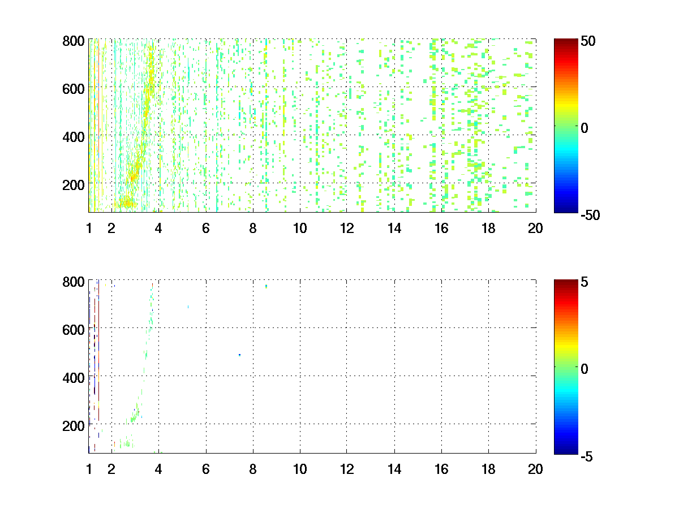
Task: Pick x-axis tick label 6 on lower plot
Action: tap(205, 469)
